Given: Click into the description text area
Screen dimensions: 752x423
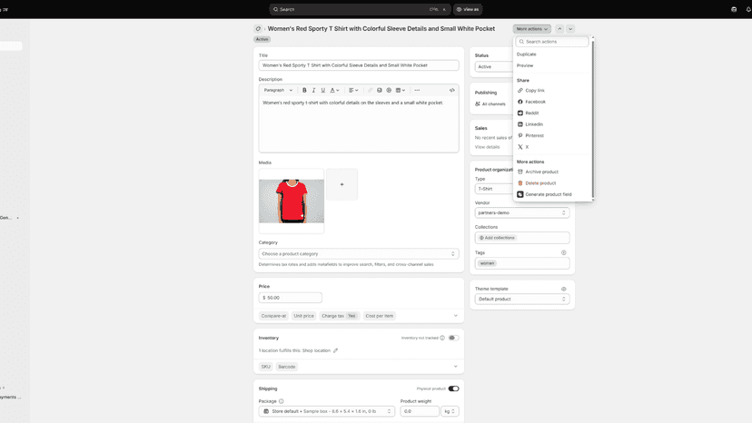Looking at the screenshot, I should 359,123.
